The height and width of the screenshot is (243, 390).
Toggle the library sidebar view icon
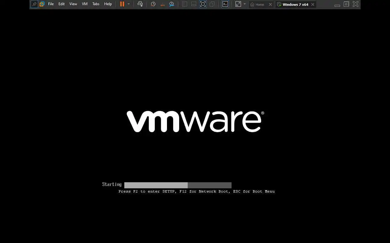point(185,4)
